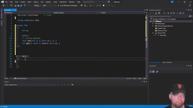Collapse the VSDemo project node
Image resolution: width=193 pixels, height=108 pixels.
[151, 21]
